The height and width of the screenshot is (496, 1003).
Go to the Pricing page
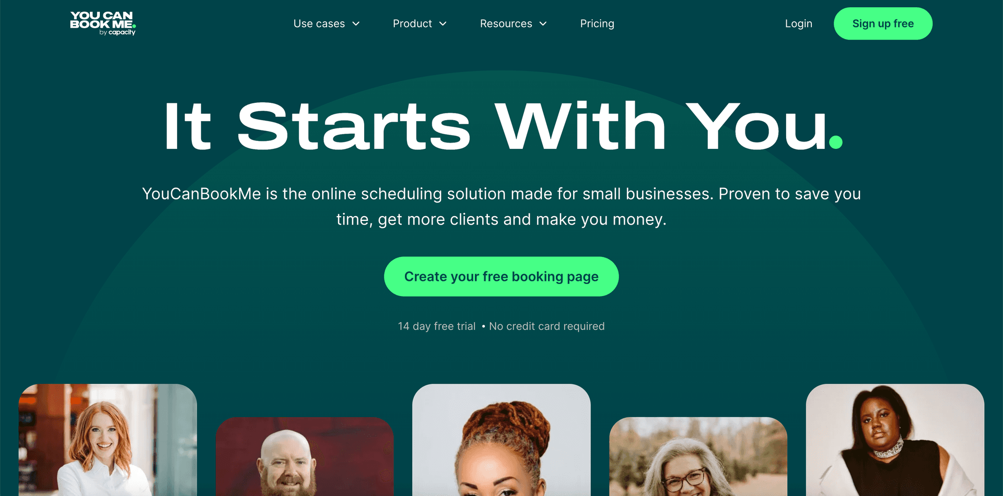[597, 23]
